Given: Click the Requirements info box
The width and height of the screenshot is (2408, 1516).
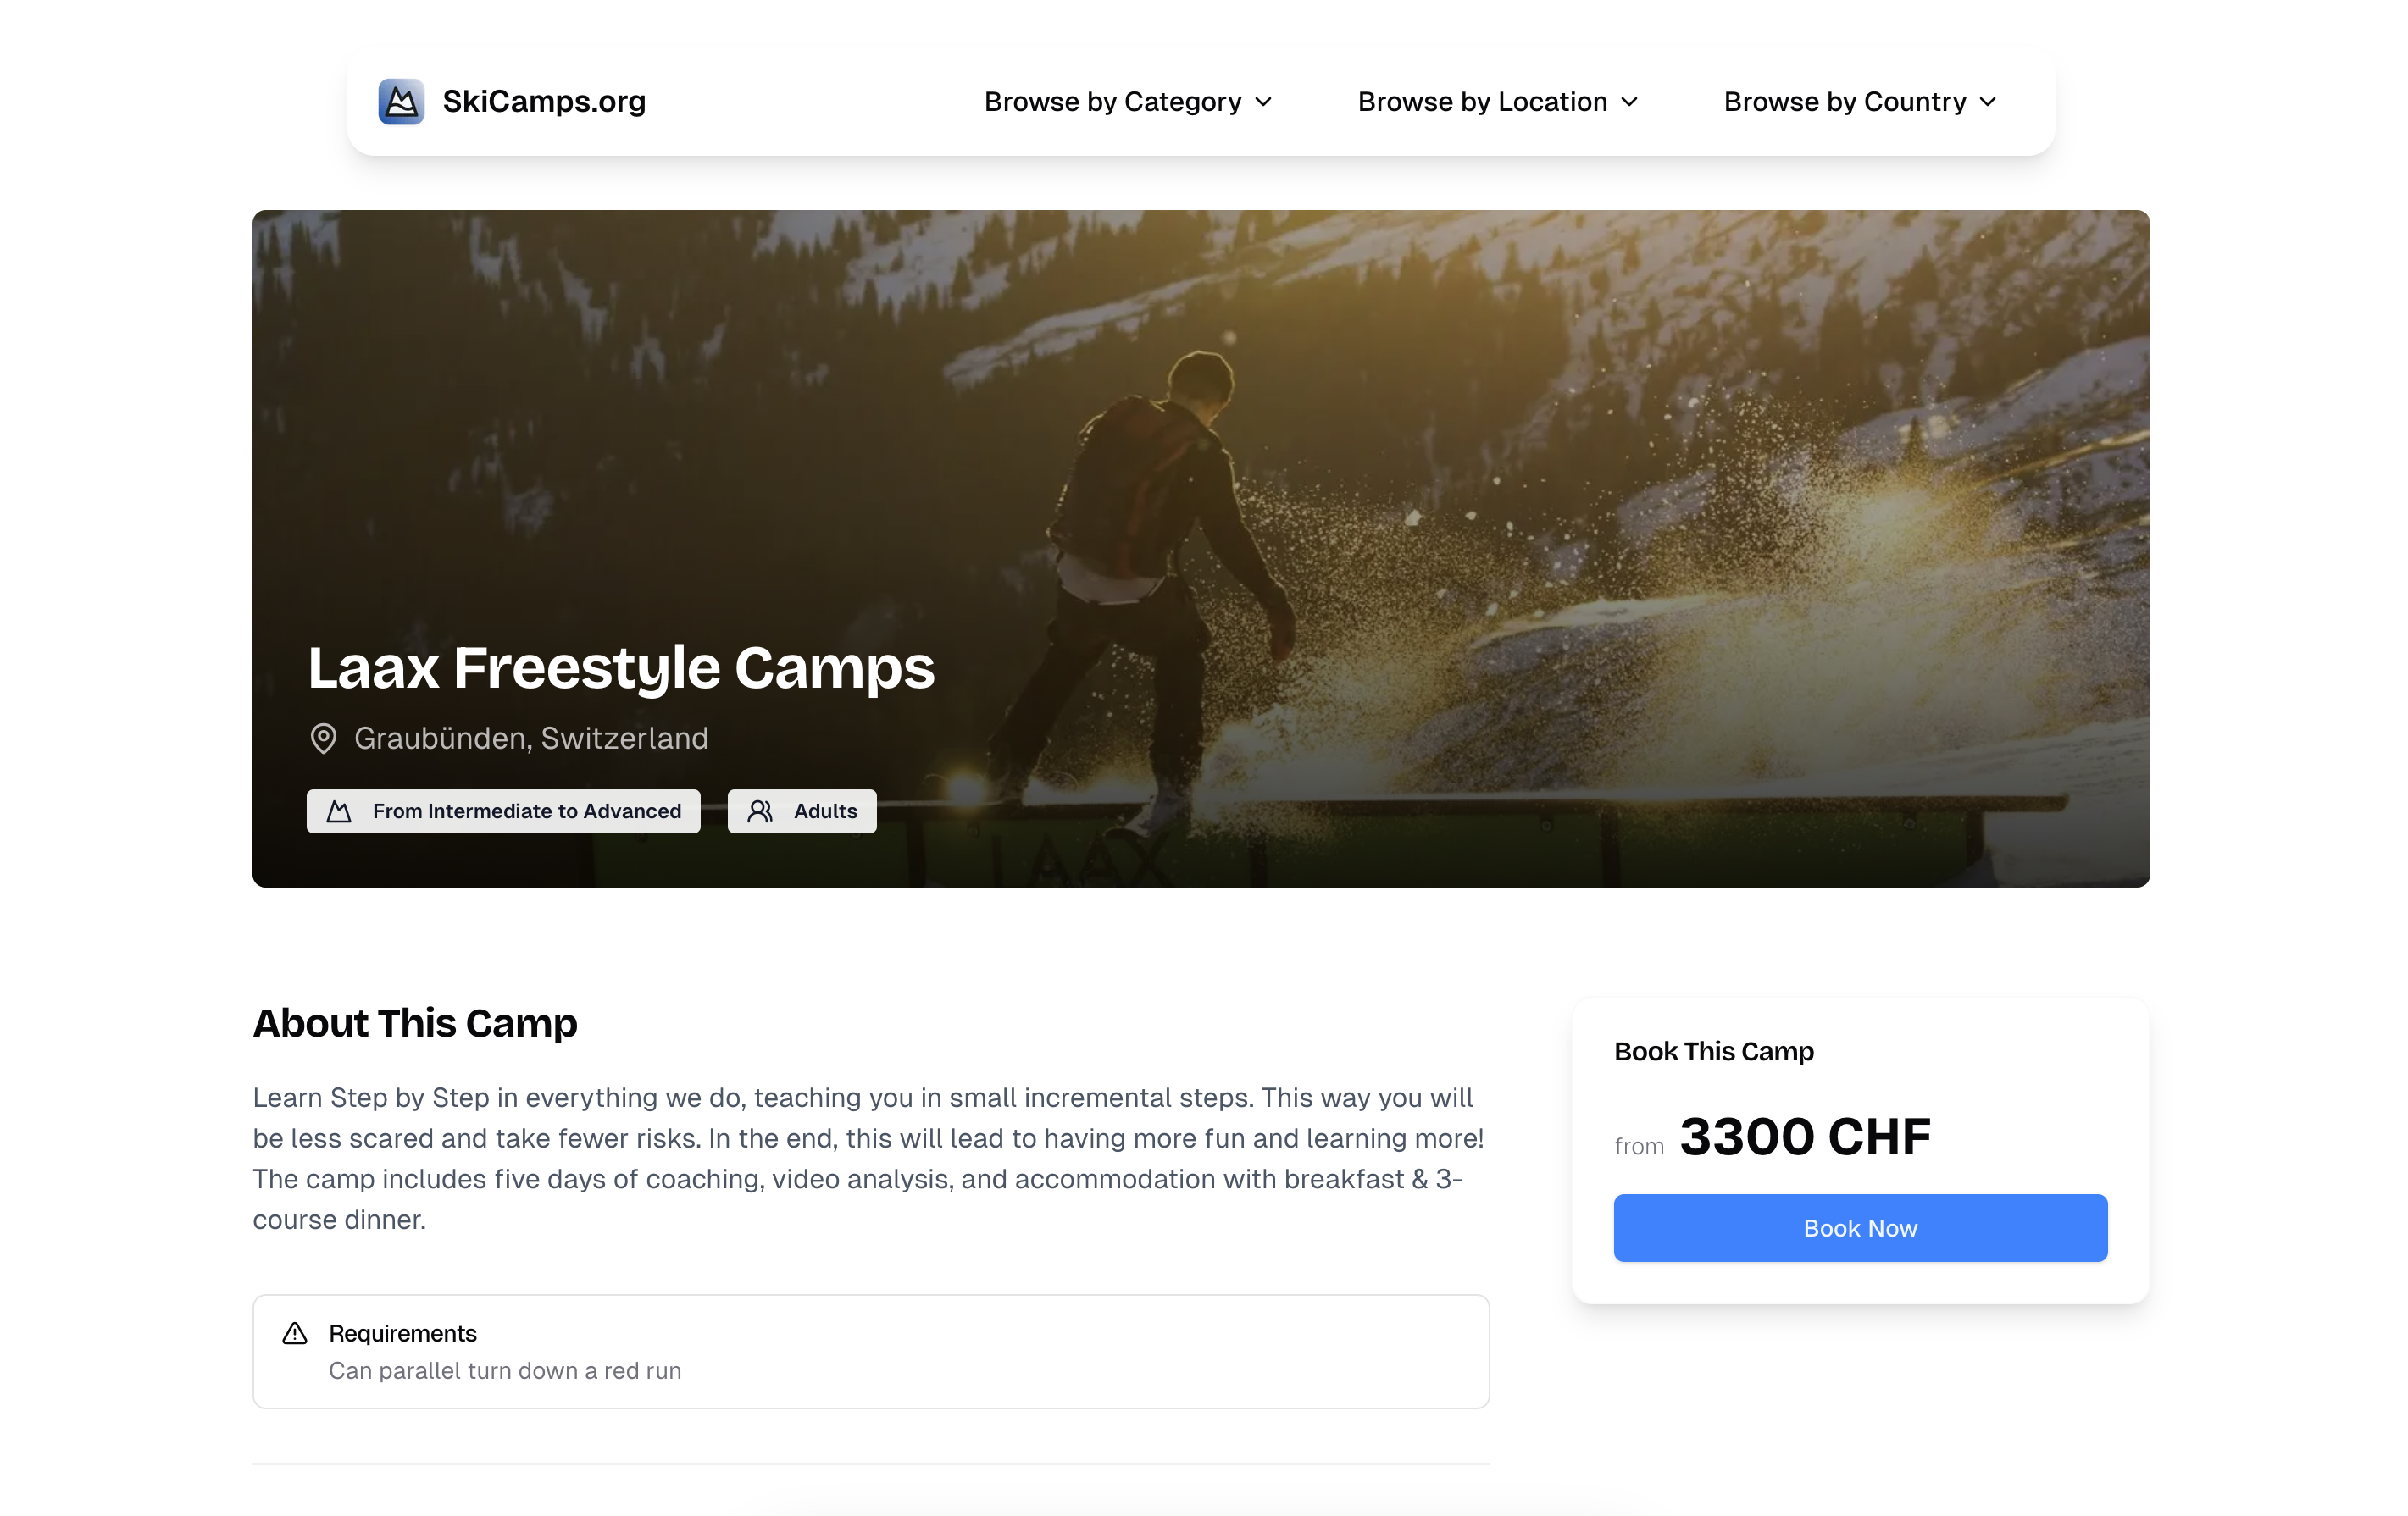Looking at the screenshot, I should (x=871, y=1352).
